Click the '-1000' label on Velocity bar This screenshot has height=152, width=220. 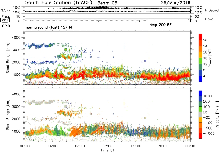(209, 133)
